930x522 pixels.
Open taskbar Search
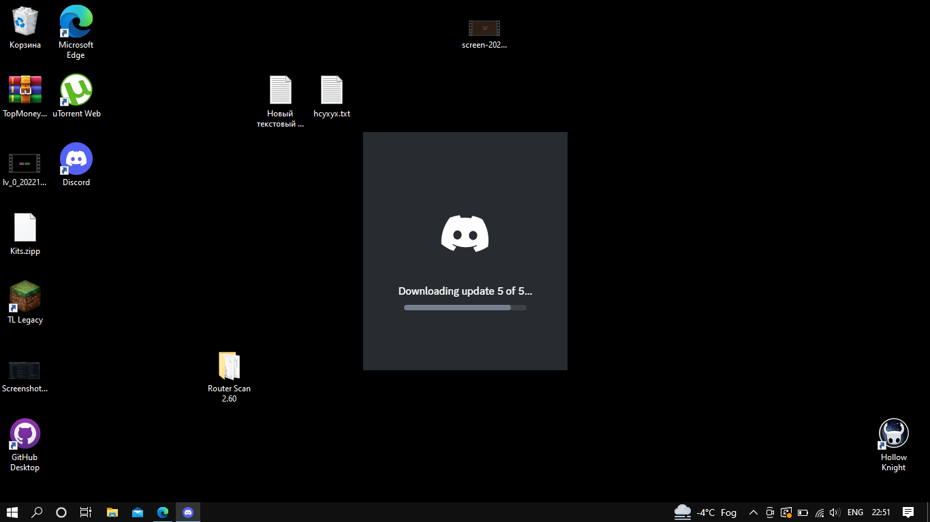click(37, 512)
